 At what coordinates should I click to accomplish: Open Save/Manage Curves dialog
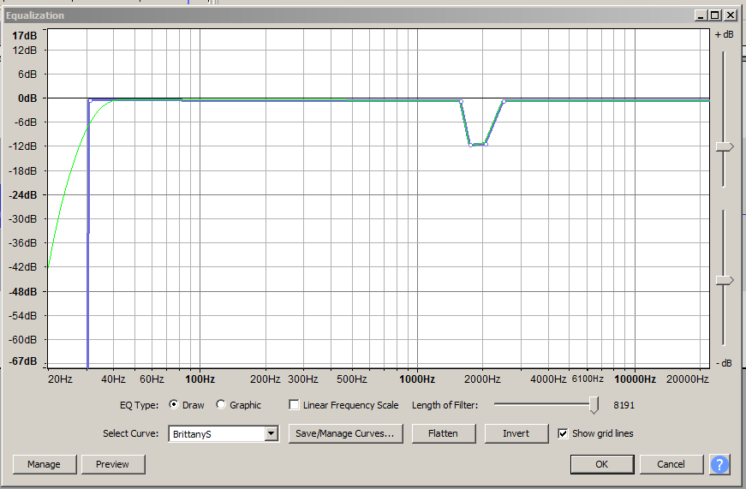pyautogui.click(x=345, y=433)
